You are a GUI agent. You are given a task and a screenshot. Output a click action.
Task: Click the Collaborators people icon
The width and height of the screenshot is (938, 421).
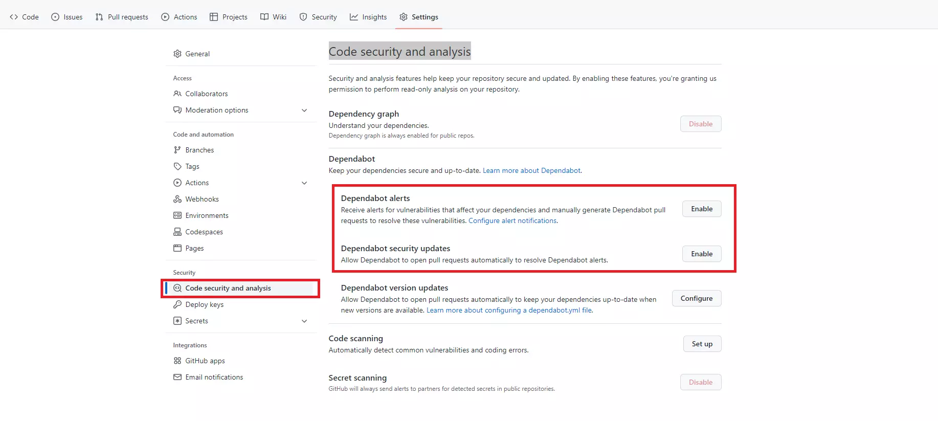(177, 94)
